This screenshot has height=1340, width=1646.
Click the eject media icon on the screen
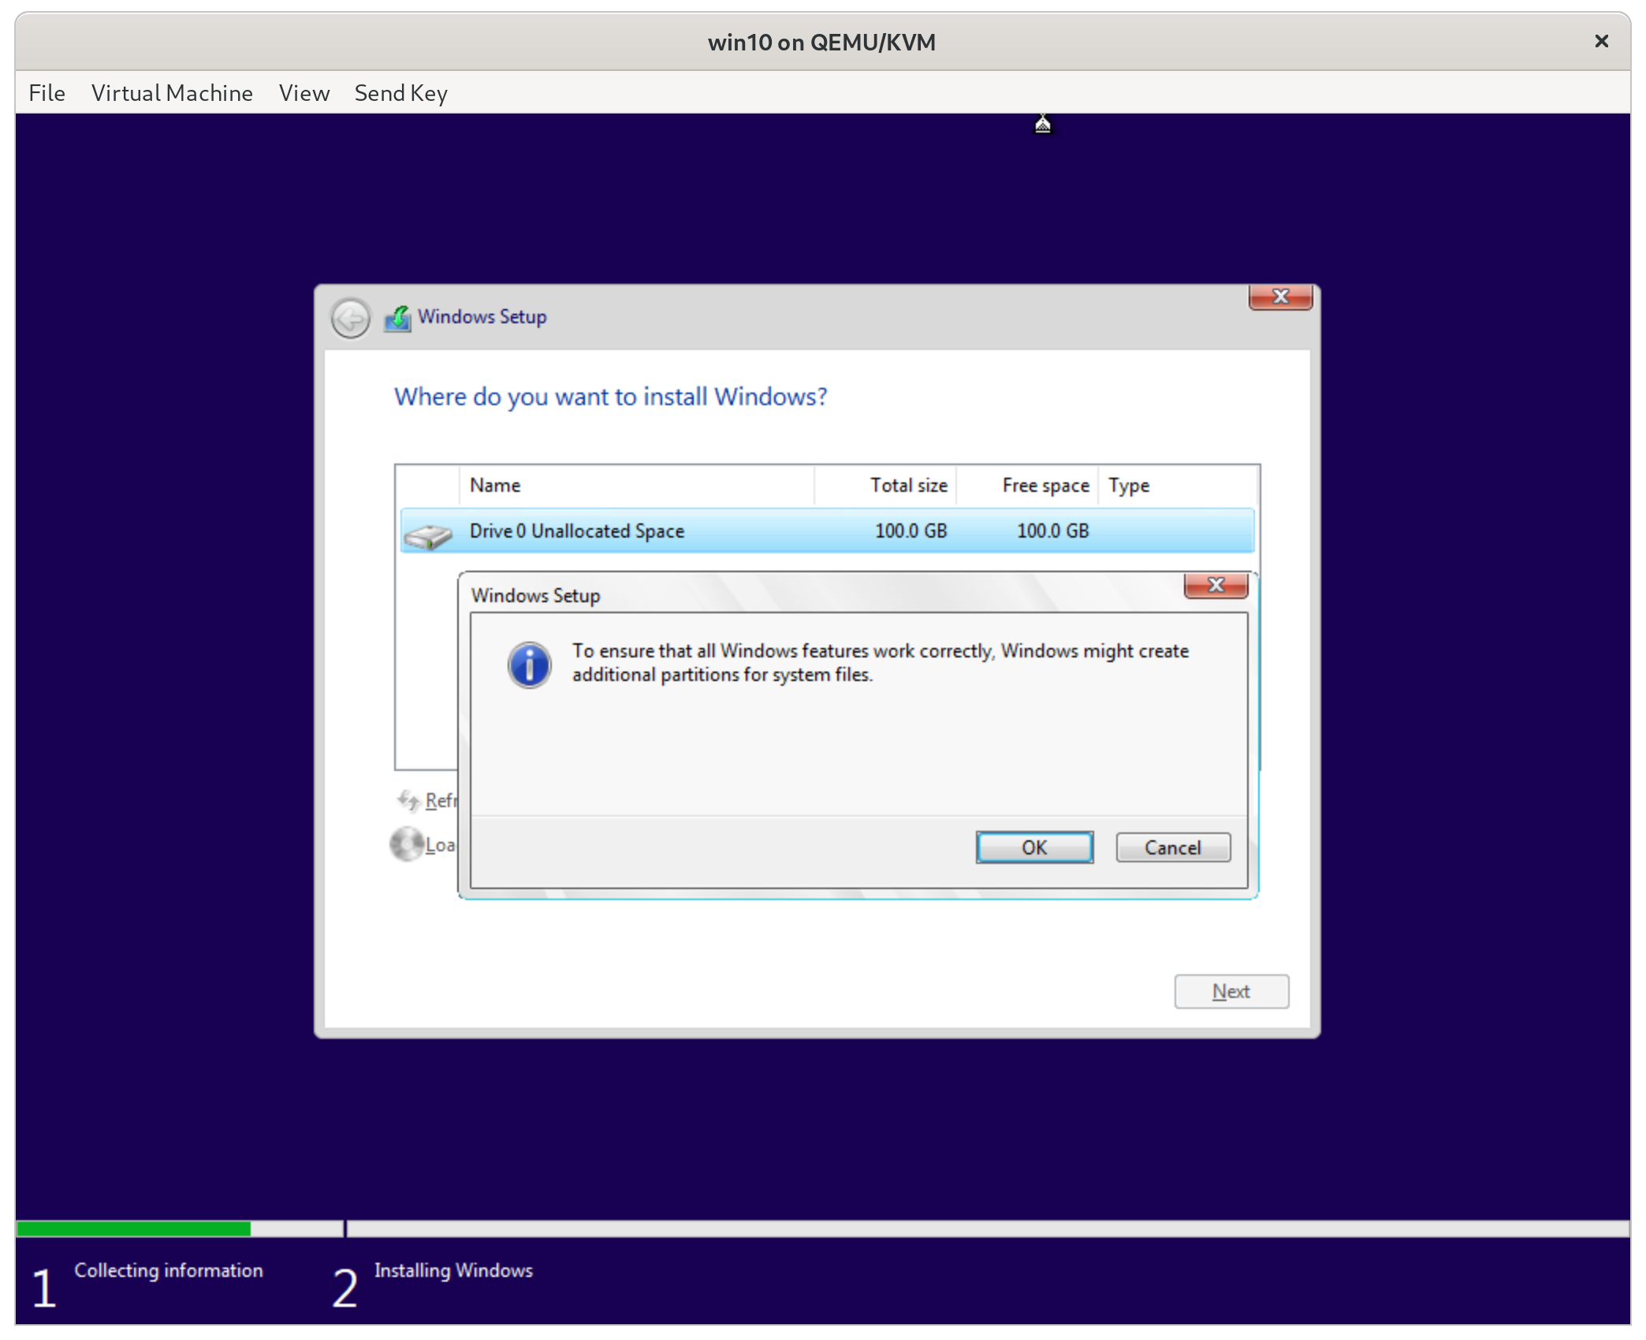tap(1042, 124)
